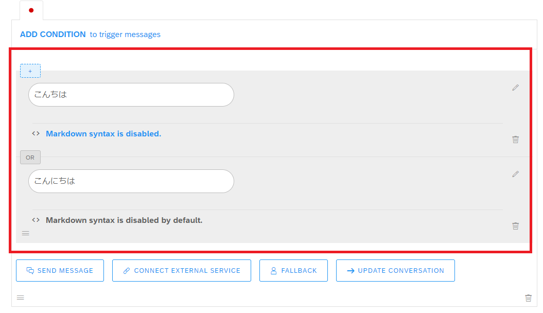This screenshot has width=543, height=313.
Task: Click the SEND MESSAGE button
Action: pos(60,270)
